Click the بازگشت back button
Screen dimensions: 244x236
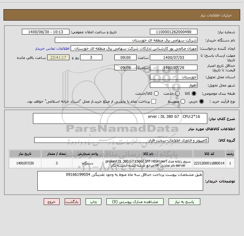pos(73,202)
